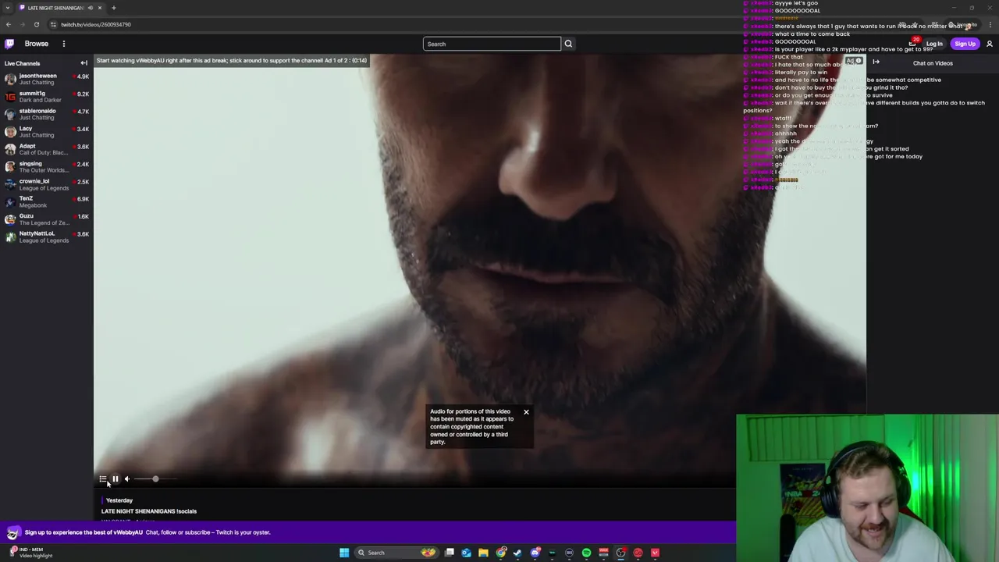
Task: Open the Browse page
Action: tap(36, 44)
